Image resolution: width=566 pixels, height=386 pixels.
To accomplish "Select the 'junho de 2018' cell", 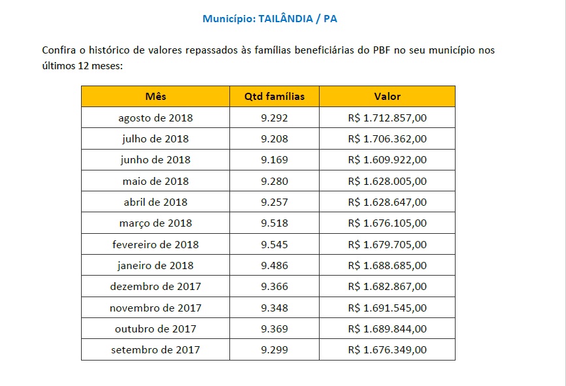I will coord(156,160).
